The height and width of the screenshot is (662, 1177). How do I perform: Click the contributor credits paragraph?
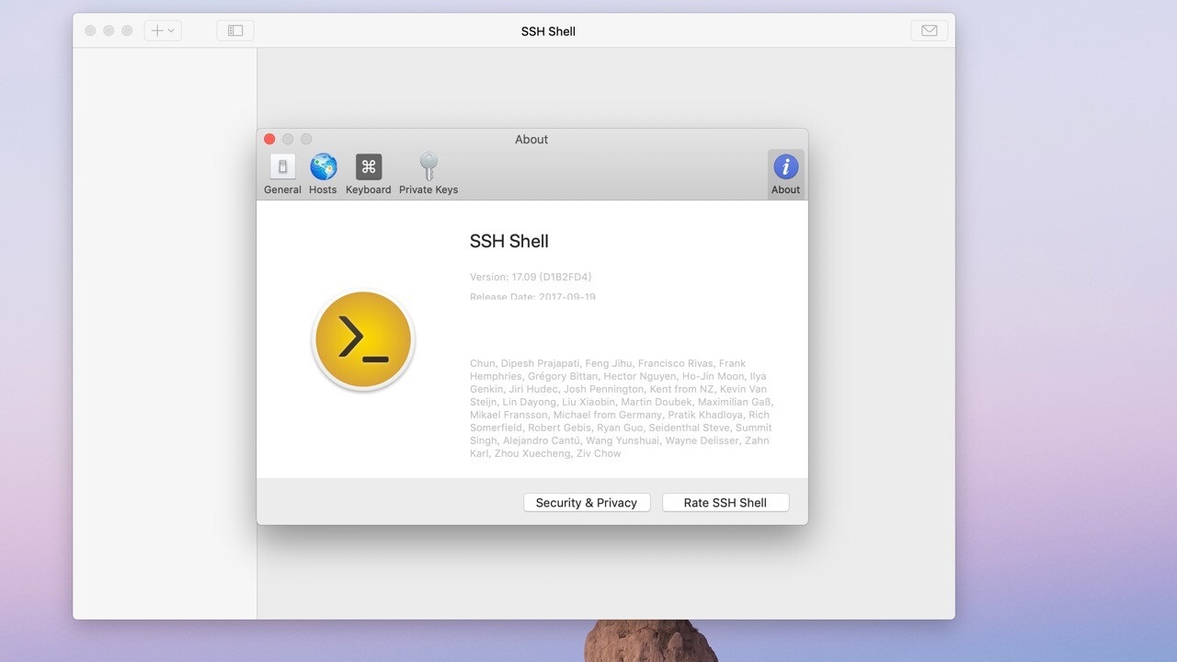coord(622,408)
